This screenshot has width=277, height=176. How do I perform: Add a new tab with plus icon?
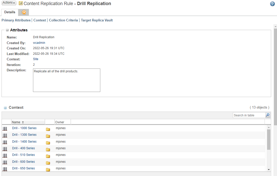(x=24, y=12)
